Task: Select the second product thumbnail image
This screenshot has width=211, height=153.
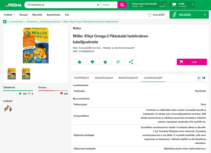Action: point(26,74)
